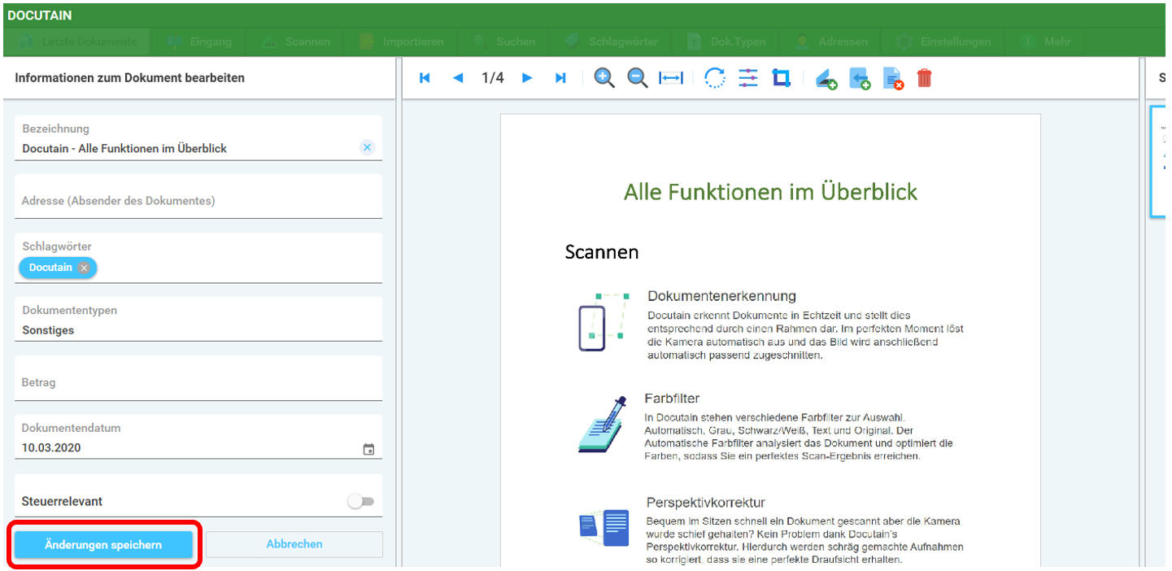Click the page indicator 1/4
Screen dimensions: 1172x571
[x=493, y=78]
